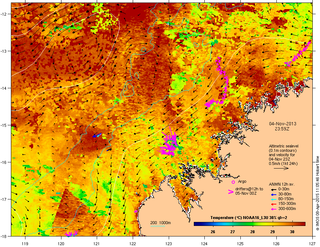Viewport: 320px width, 247px height.
Task: Click the 26 label on temperature scale
Action: tap(213, 232)
